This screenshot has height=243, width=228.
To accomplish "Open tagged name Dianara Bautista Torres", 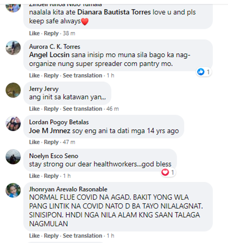I will point(114,12).
